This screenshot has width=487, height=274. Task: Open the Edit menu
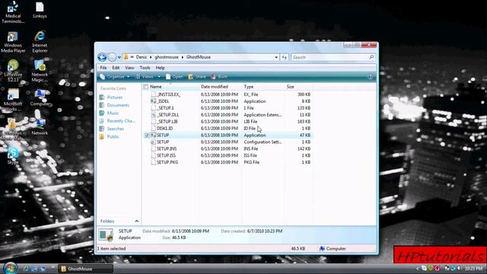tap(116, 68)
